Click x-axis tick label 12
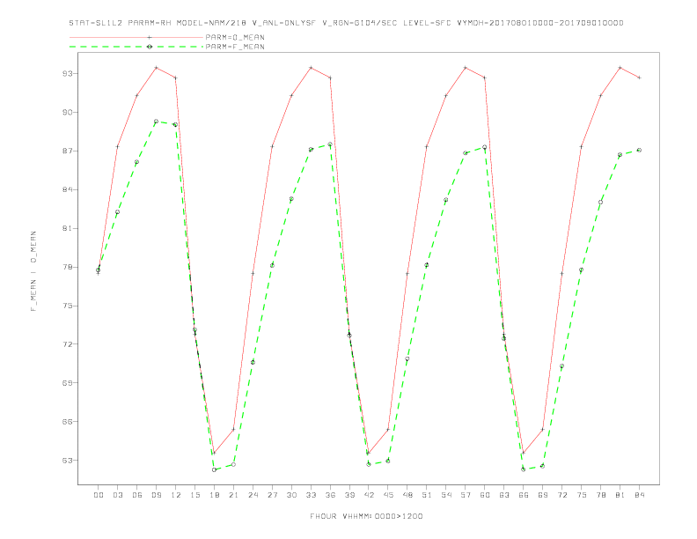Viewport: 697px width, 539px height. click(x=176, y=495)
